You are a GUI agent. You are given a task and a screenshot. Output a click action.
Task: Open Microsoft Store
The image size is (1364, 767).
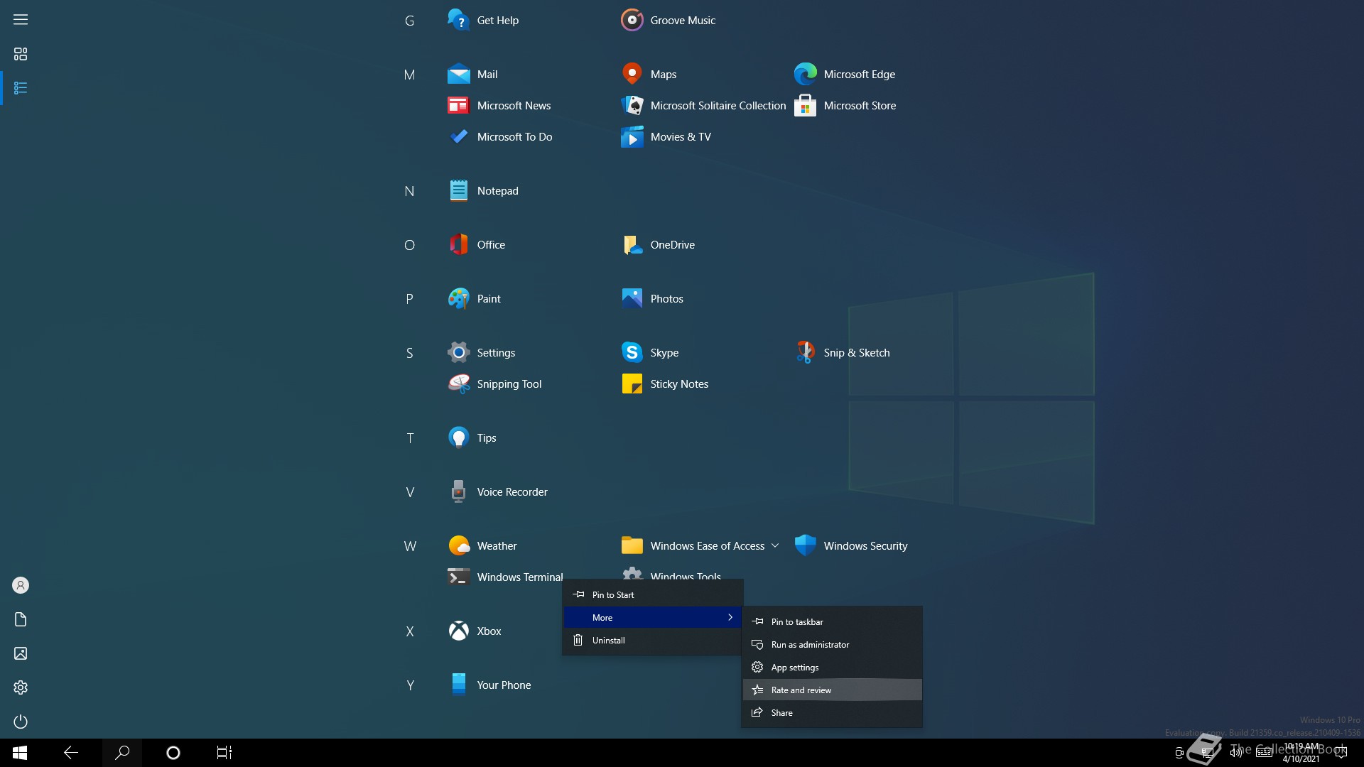tap(845, 105)
